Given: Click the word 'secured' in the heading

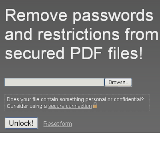Looking at the screenshot, I should tap(35, 53).
